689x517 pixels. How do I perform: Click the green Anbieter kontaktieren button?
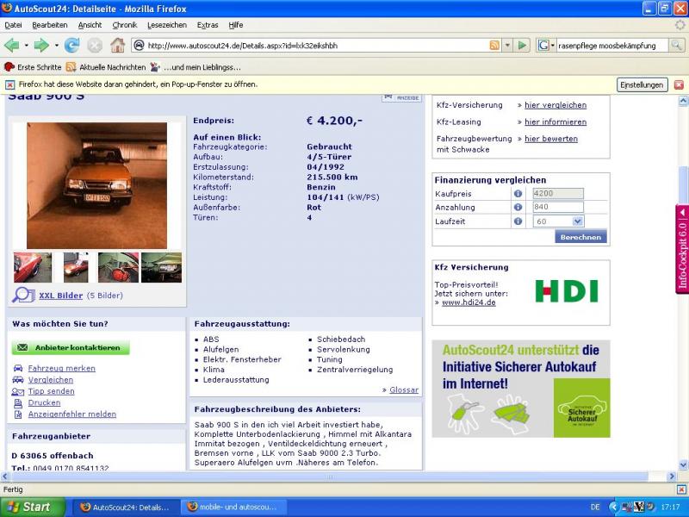point(71,347)
